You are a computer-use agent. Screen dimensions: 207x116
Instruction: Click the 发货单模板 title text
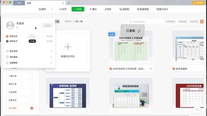click(x=181, y=69)
